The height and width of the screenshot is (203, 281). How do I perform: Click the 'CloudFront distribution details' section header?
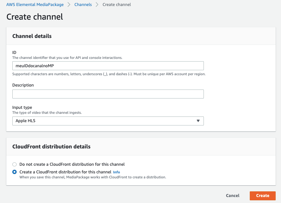[x=51, y=146]
